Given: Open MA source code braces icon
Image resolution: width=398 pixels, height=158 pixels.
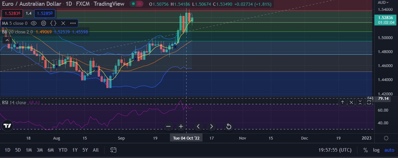Looking at the screenshot, I should point(53,23).
